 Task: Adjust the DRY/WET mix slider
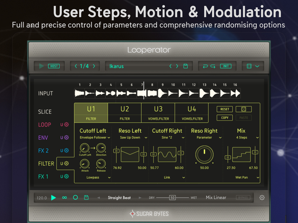[x=172, y=197]
